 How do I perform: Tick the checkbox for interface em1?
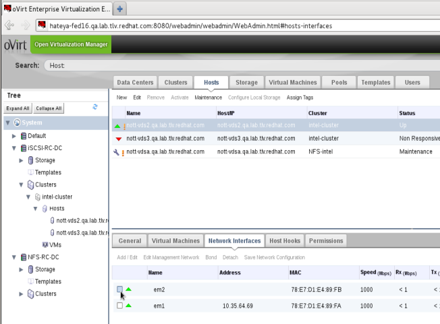pyautogui.click(x=120, y=306)
